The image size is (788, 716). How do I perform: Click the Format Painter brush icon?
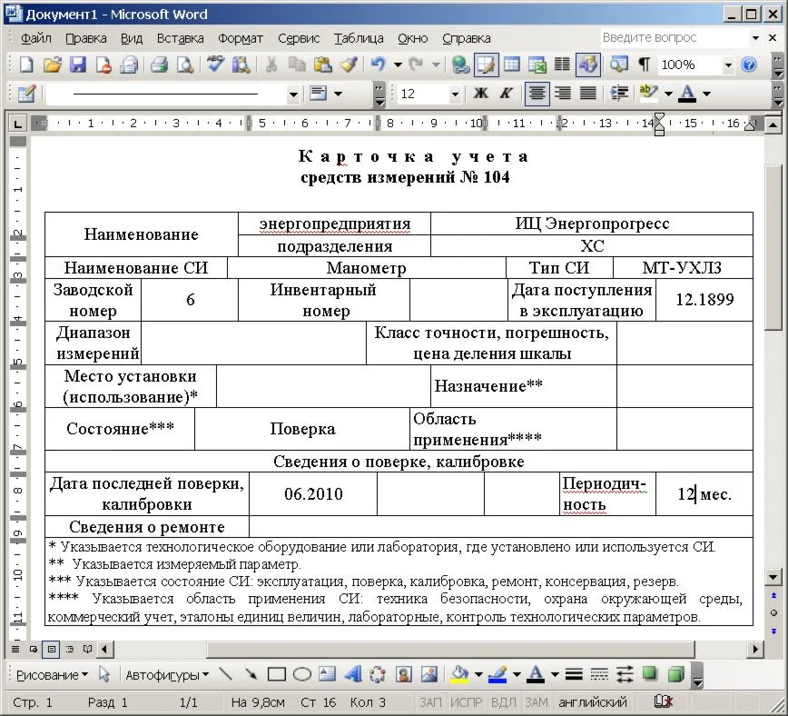349,65
